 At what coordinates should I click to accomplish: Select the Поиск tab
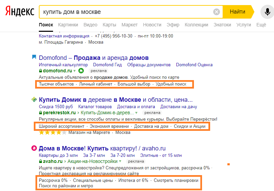(x=46, y=25)
